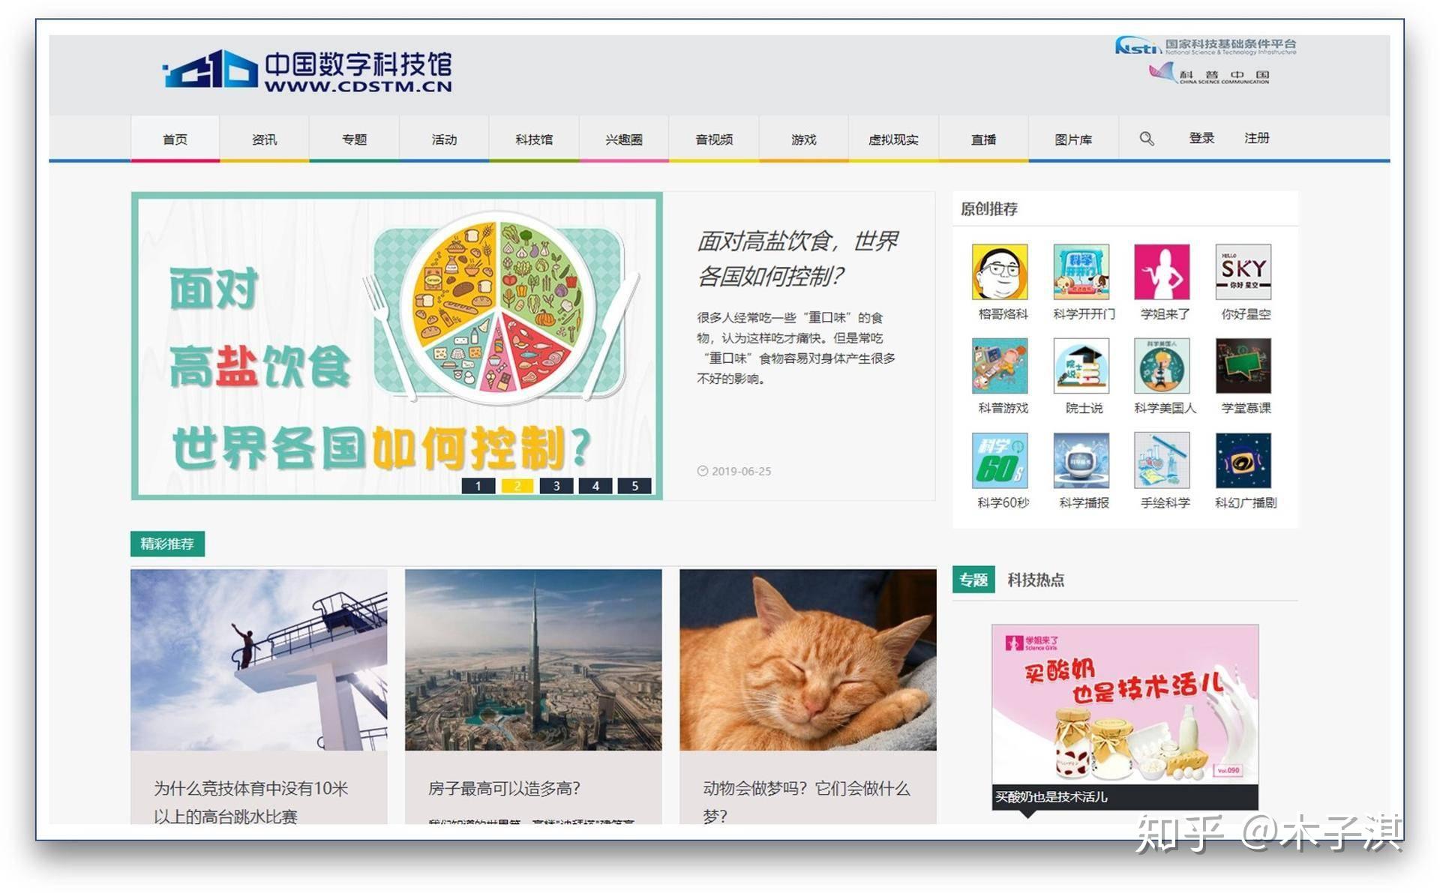Open the 你好星空 SKY icon
The image size is (1440, 893).
pyautogui.click(x=1243, y=272)
